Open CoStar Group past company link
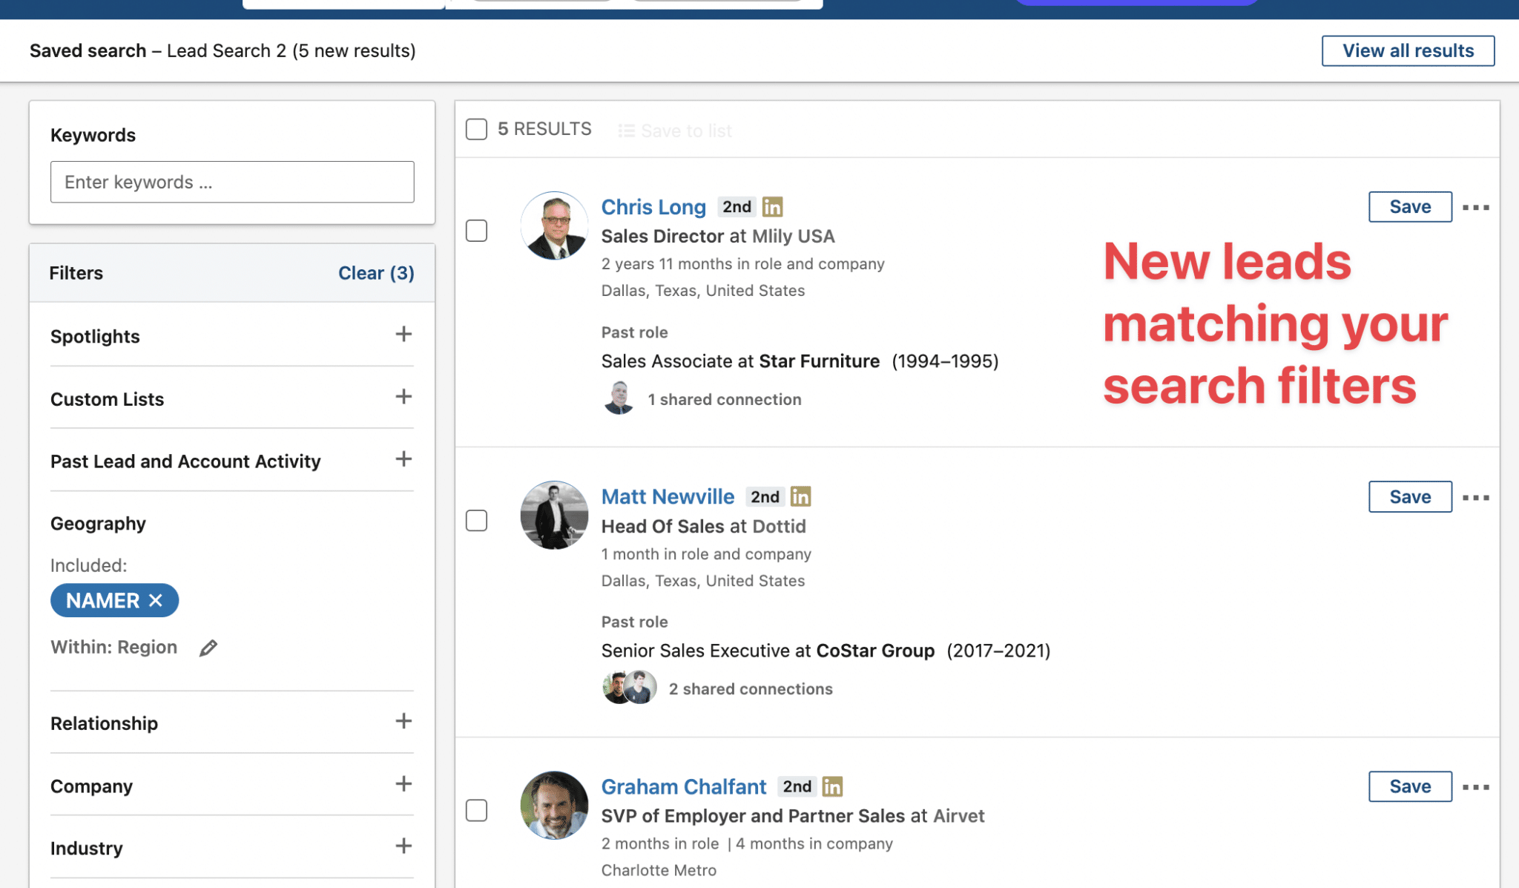1519x888 pixels. point(875,651)
